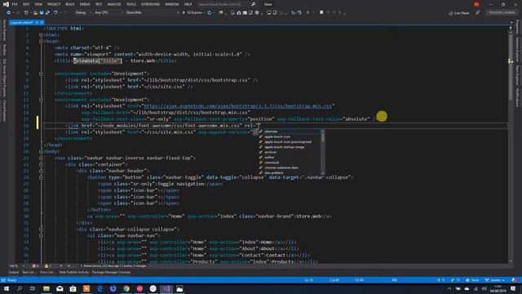Click the bookmark toolbar icon
This screenshot has width=522, height=294.
(x=321, y=13)
